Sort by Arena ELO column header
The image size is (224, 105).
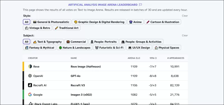134,58
